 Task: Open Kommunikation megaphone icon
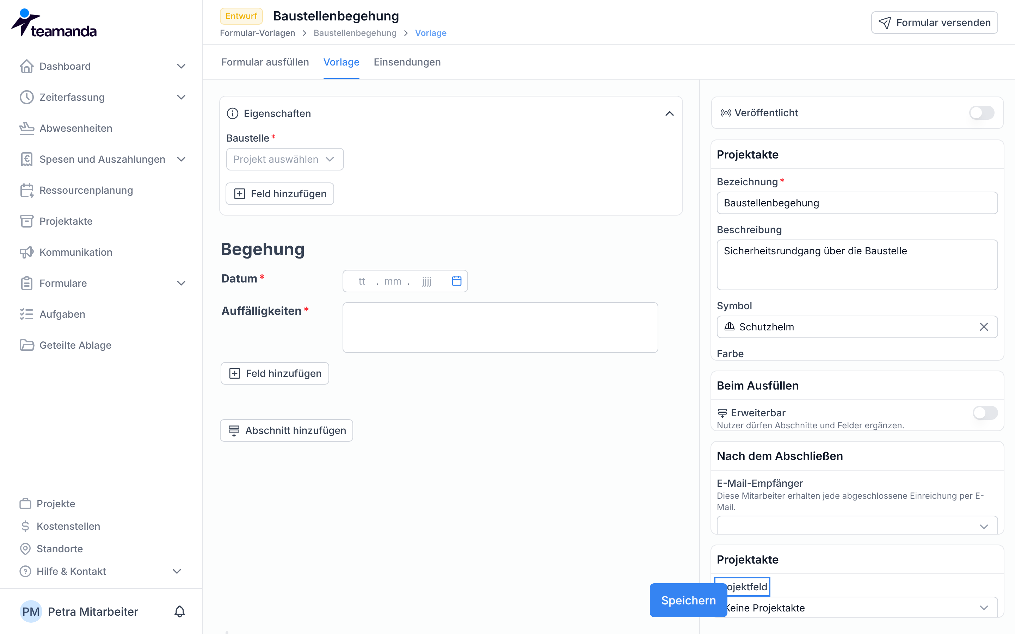point(26,253)
